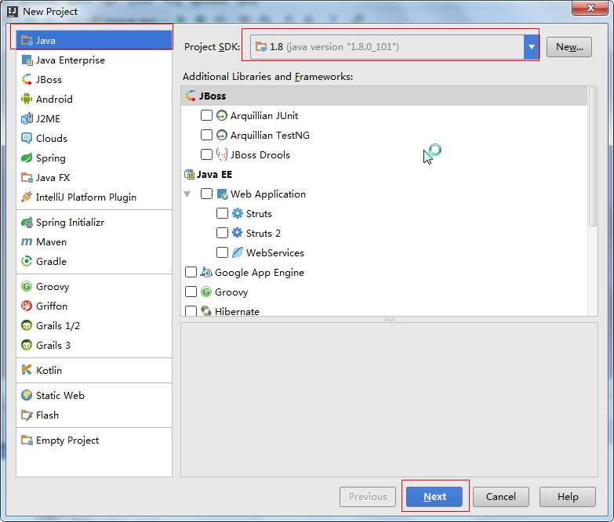Viewport: 614px width, 522px height.
Task: Choose the Spring Initializr icon
Action: pyautogui.click(x=27, y=223)
